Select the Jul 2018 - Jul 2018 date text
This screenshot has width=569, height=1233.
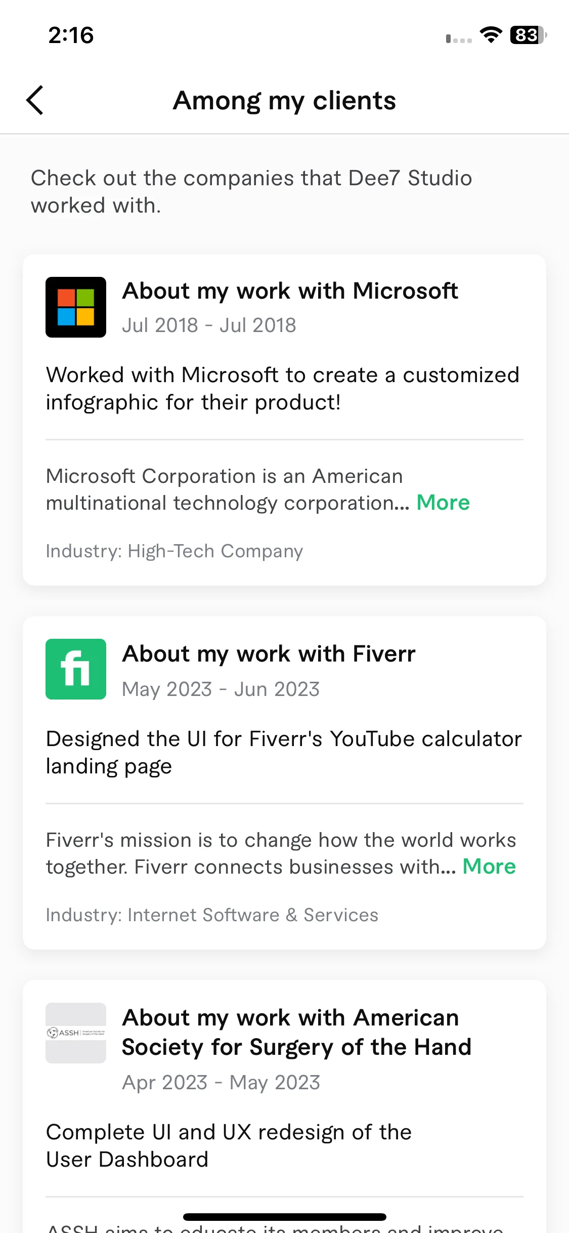(209, 325)
